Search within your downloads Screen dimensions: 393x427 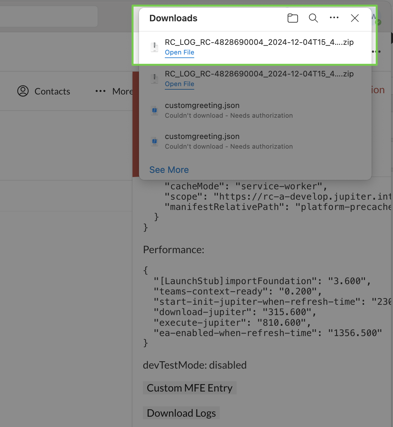pos(313,18)
